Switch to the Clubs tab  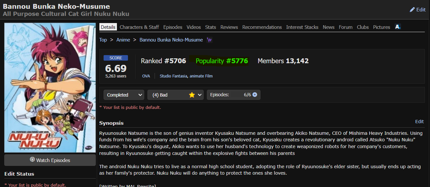[363, 27]
